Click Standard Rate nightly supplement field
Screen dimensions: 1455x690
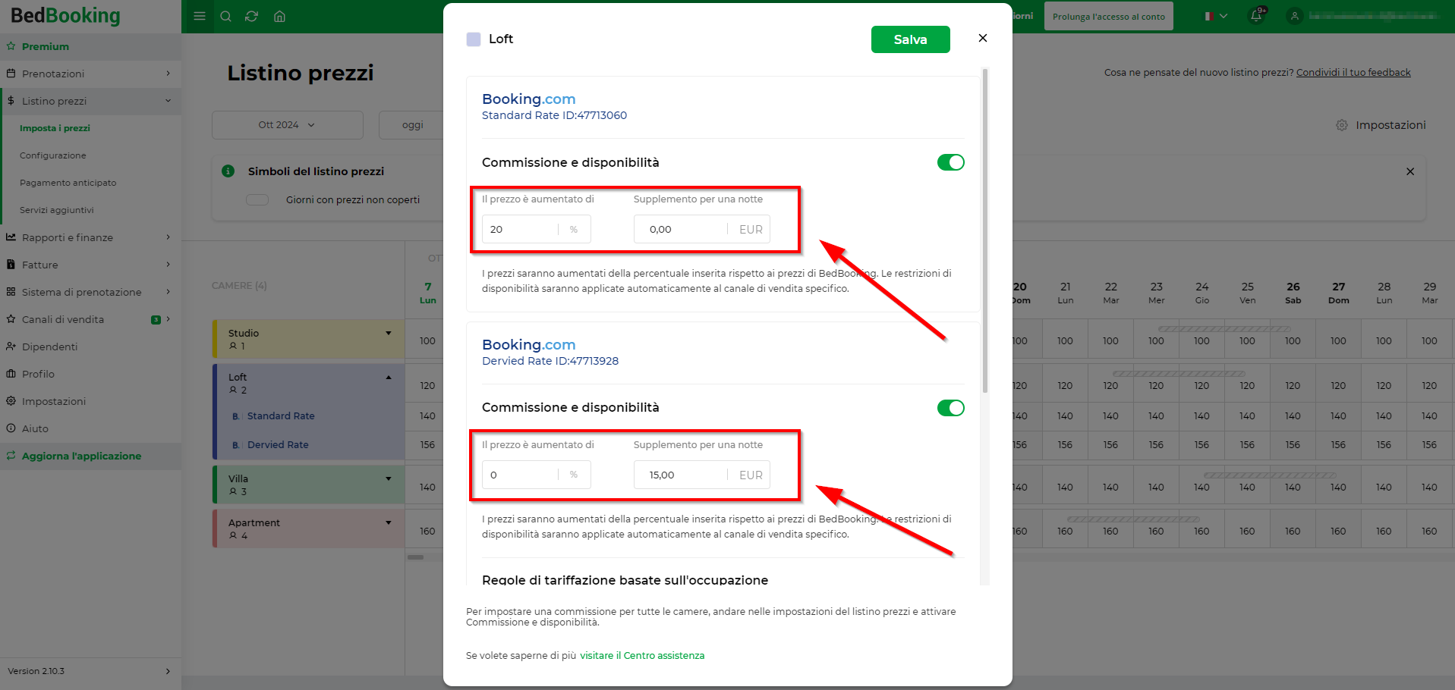click(702, 229)
